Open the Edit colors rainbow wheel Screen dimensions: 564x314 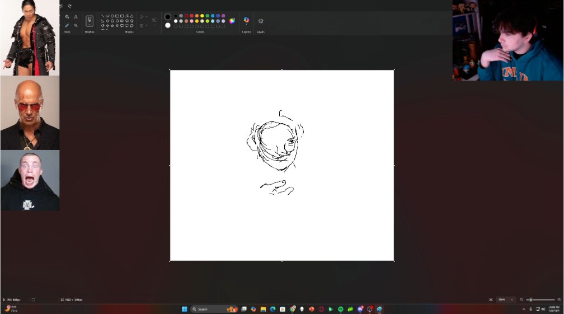pos(232,21)
